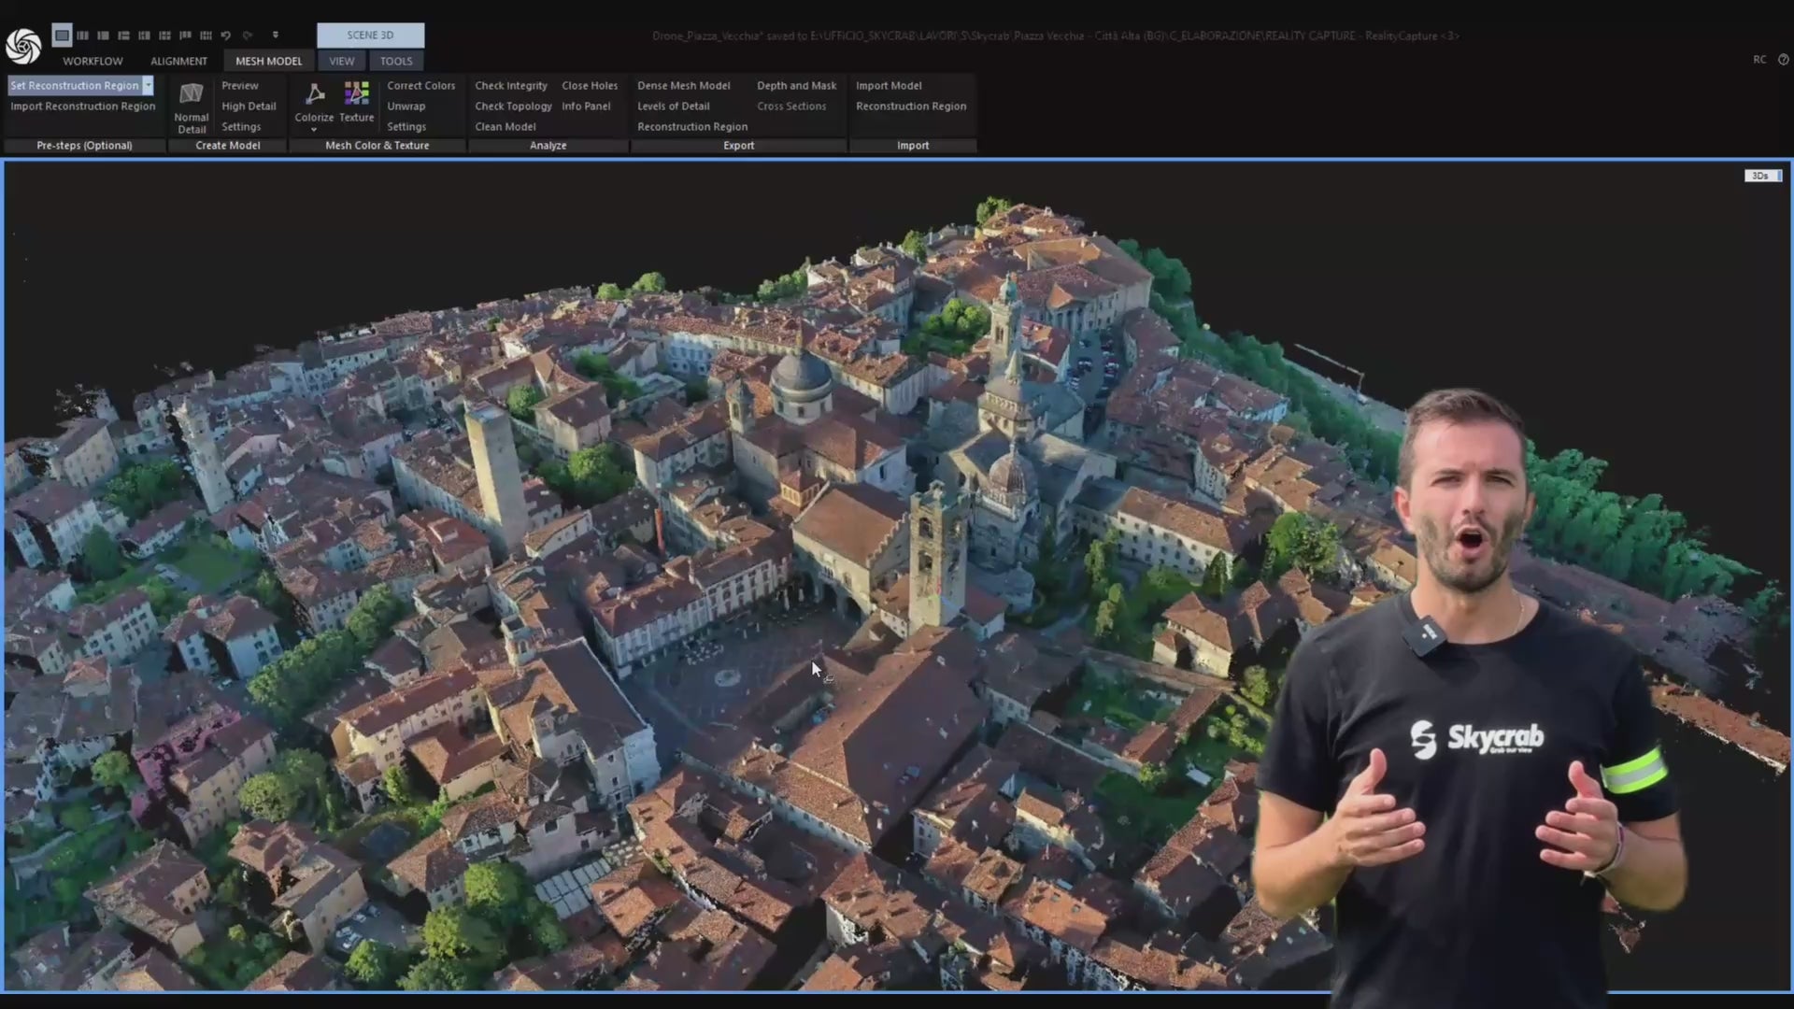
Task: Click the Texture mesh icon
Action: coord(356,93)
